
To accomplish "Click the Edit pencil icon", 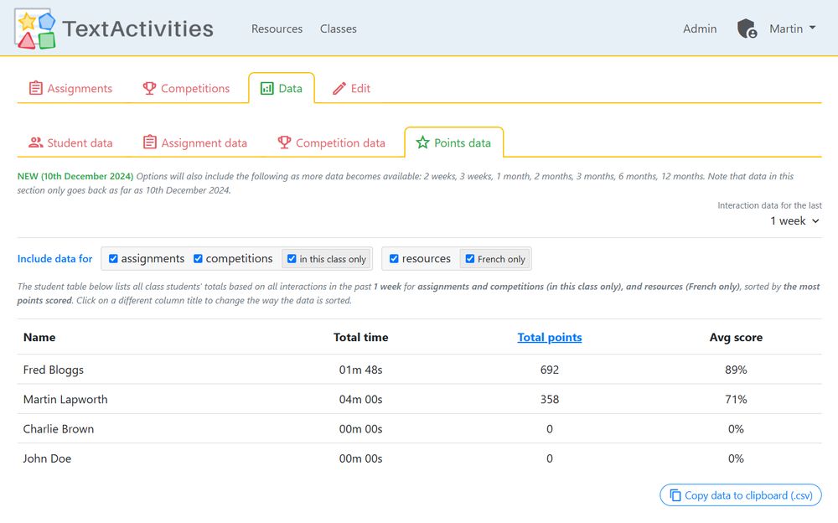I will 339,88.
